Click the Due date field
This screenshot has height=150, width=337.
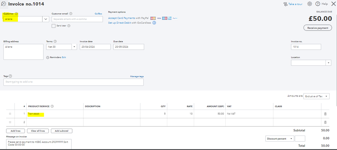click(129, 47)
